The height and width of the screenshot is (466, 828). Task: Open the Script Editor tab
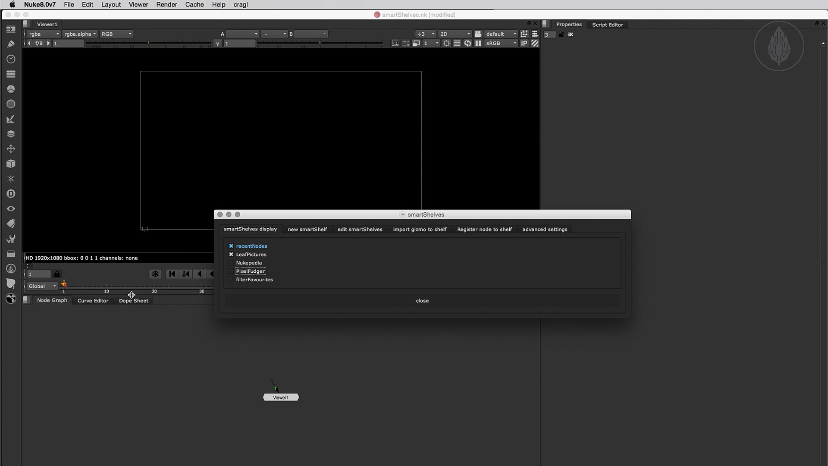click(607, 25)
